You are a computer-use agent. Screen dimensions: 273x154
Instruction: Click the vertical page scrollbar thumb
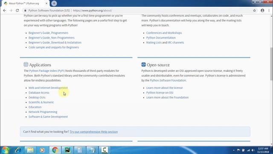[x=271, y=64]
